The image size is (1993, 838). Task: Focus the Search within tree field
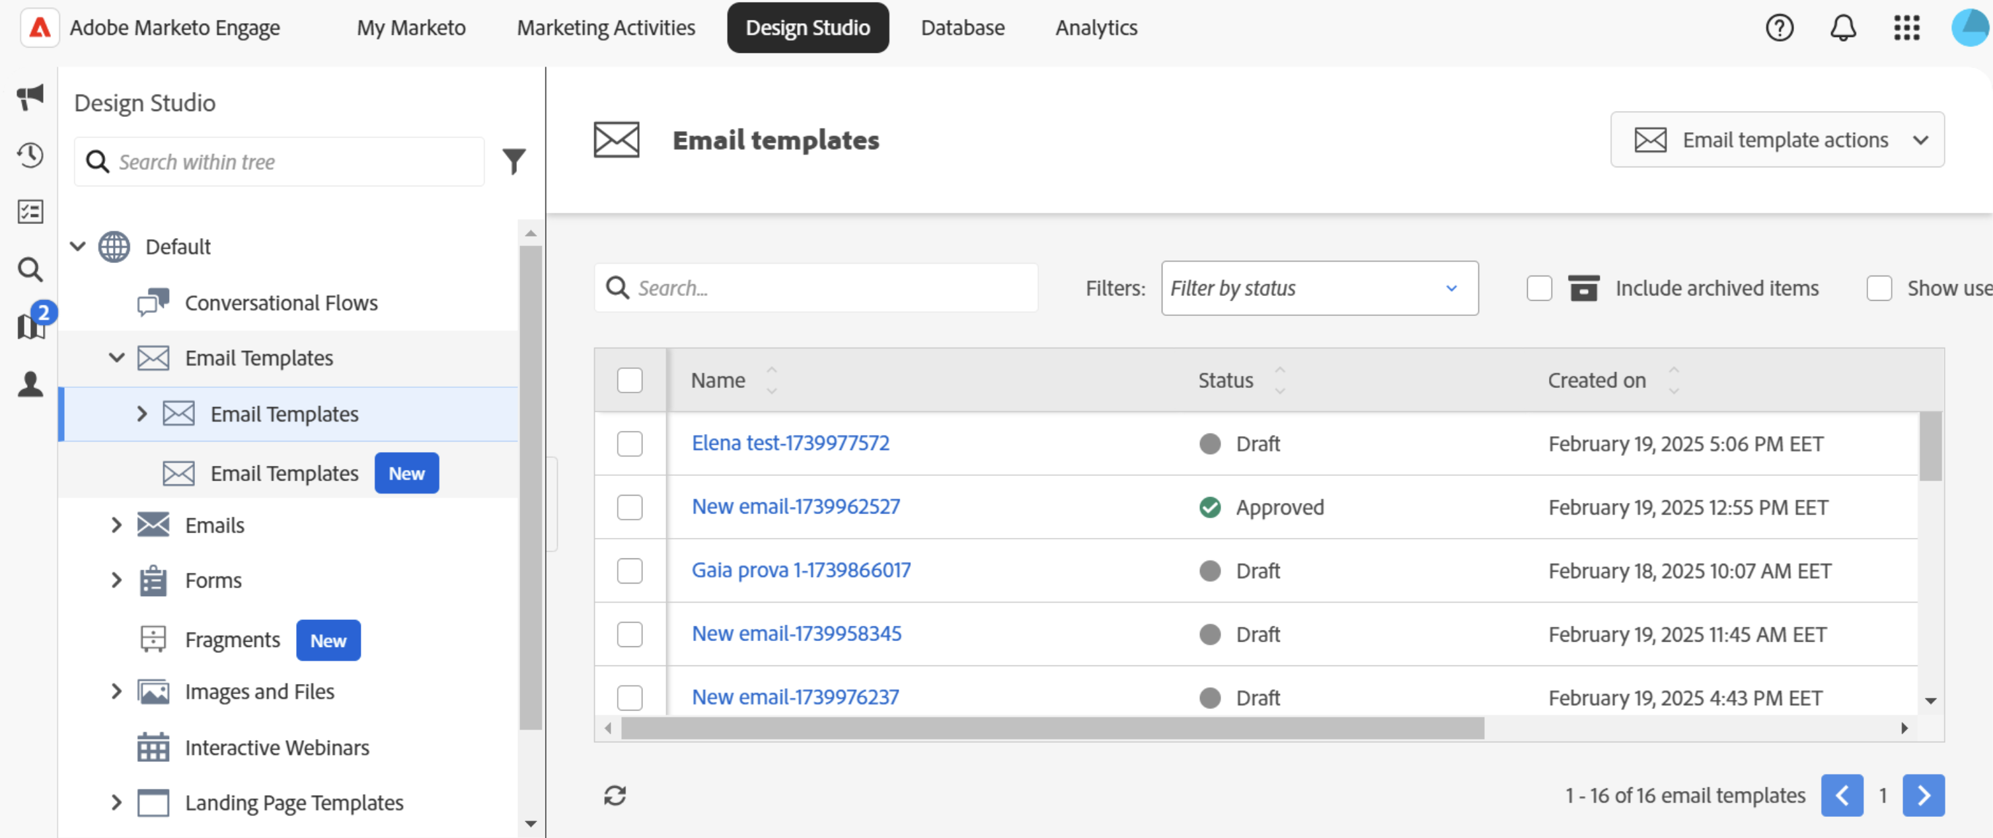point(280,161)
